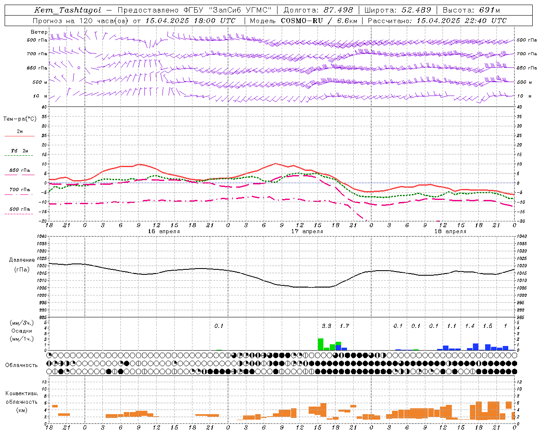Viewport: 539px width, 431px height.
Task: Select the Давление panel label
Action: point(22,260)
